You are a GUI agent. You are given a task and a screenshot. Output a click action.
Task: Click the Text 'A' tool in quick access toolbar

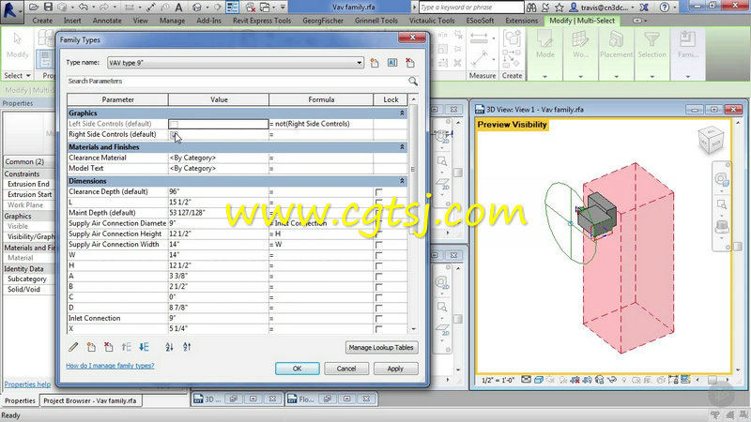(x=178, y=8)
